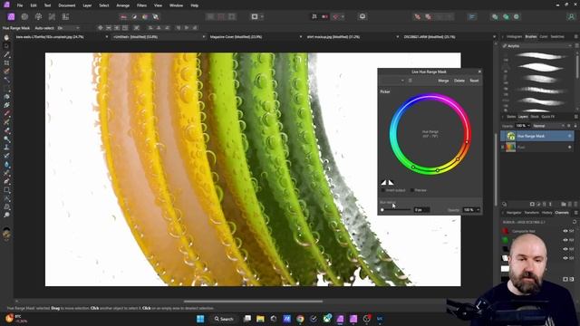The image size is (580, 326).
Task: Click the Auto Contrast toolbar icon
Action: pos(134,16)
